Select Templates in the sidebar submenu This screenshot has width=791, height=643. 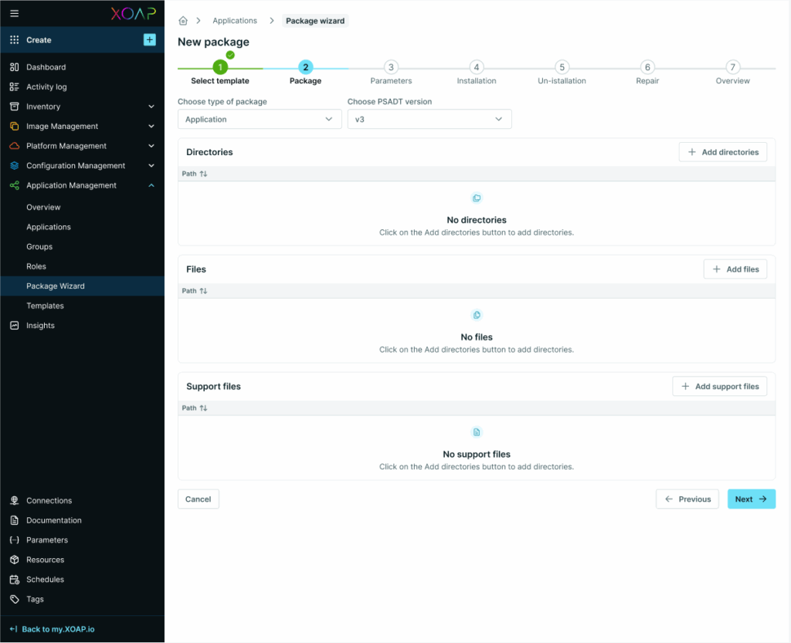[45, 306]
